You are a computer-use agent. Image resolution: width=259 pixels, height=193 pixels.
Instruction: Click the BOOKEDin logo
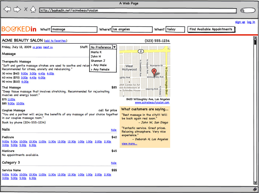(x=19, y=29)
